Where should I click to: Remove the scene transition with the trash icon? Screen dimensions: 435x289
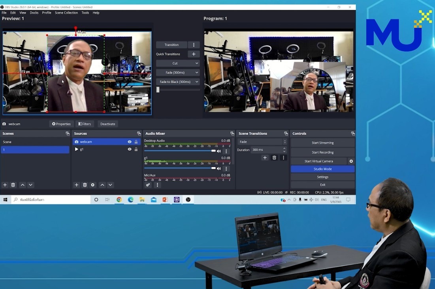(x=274, y=157)
